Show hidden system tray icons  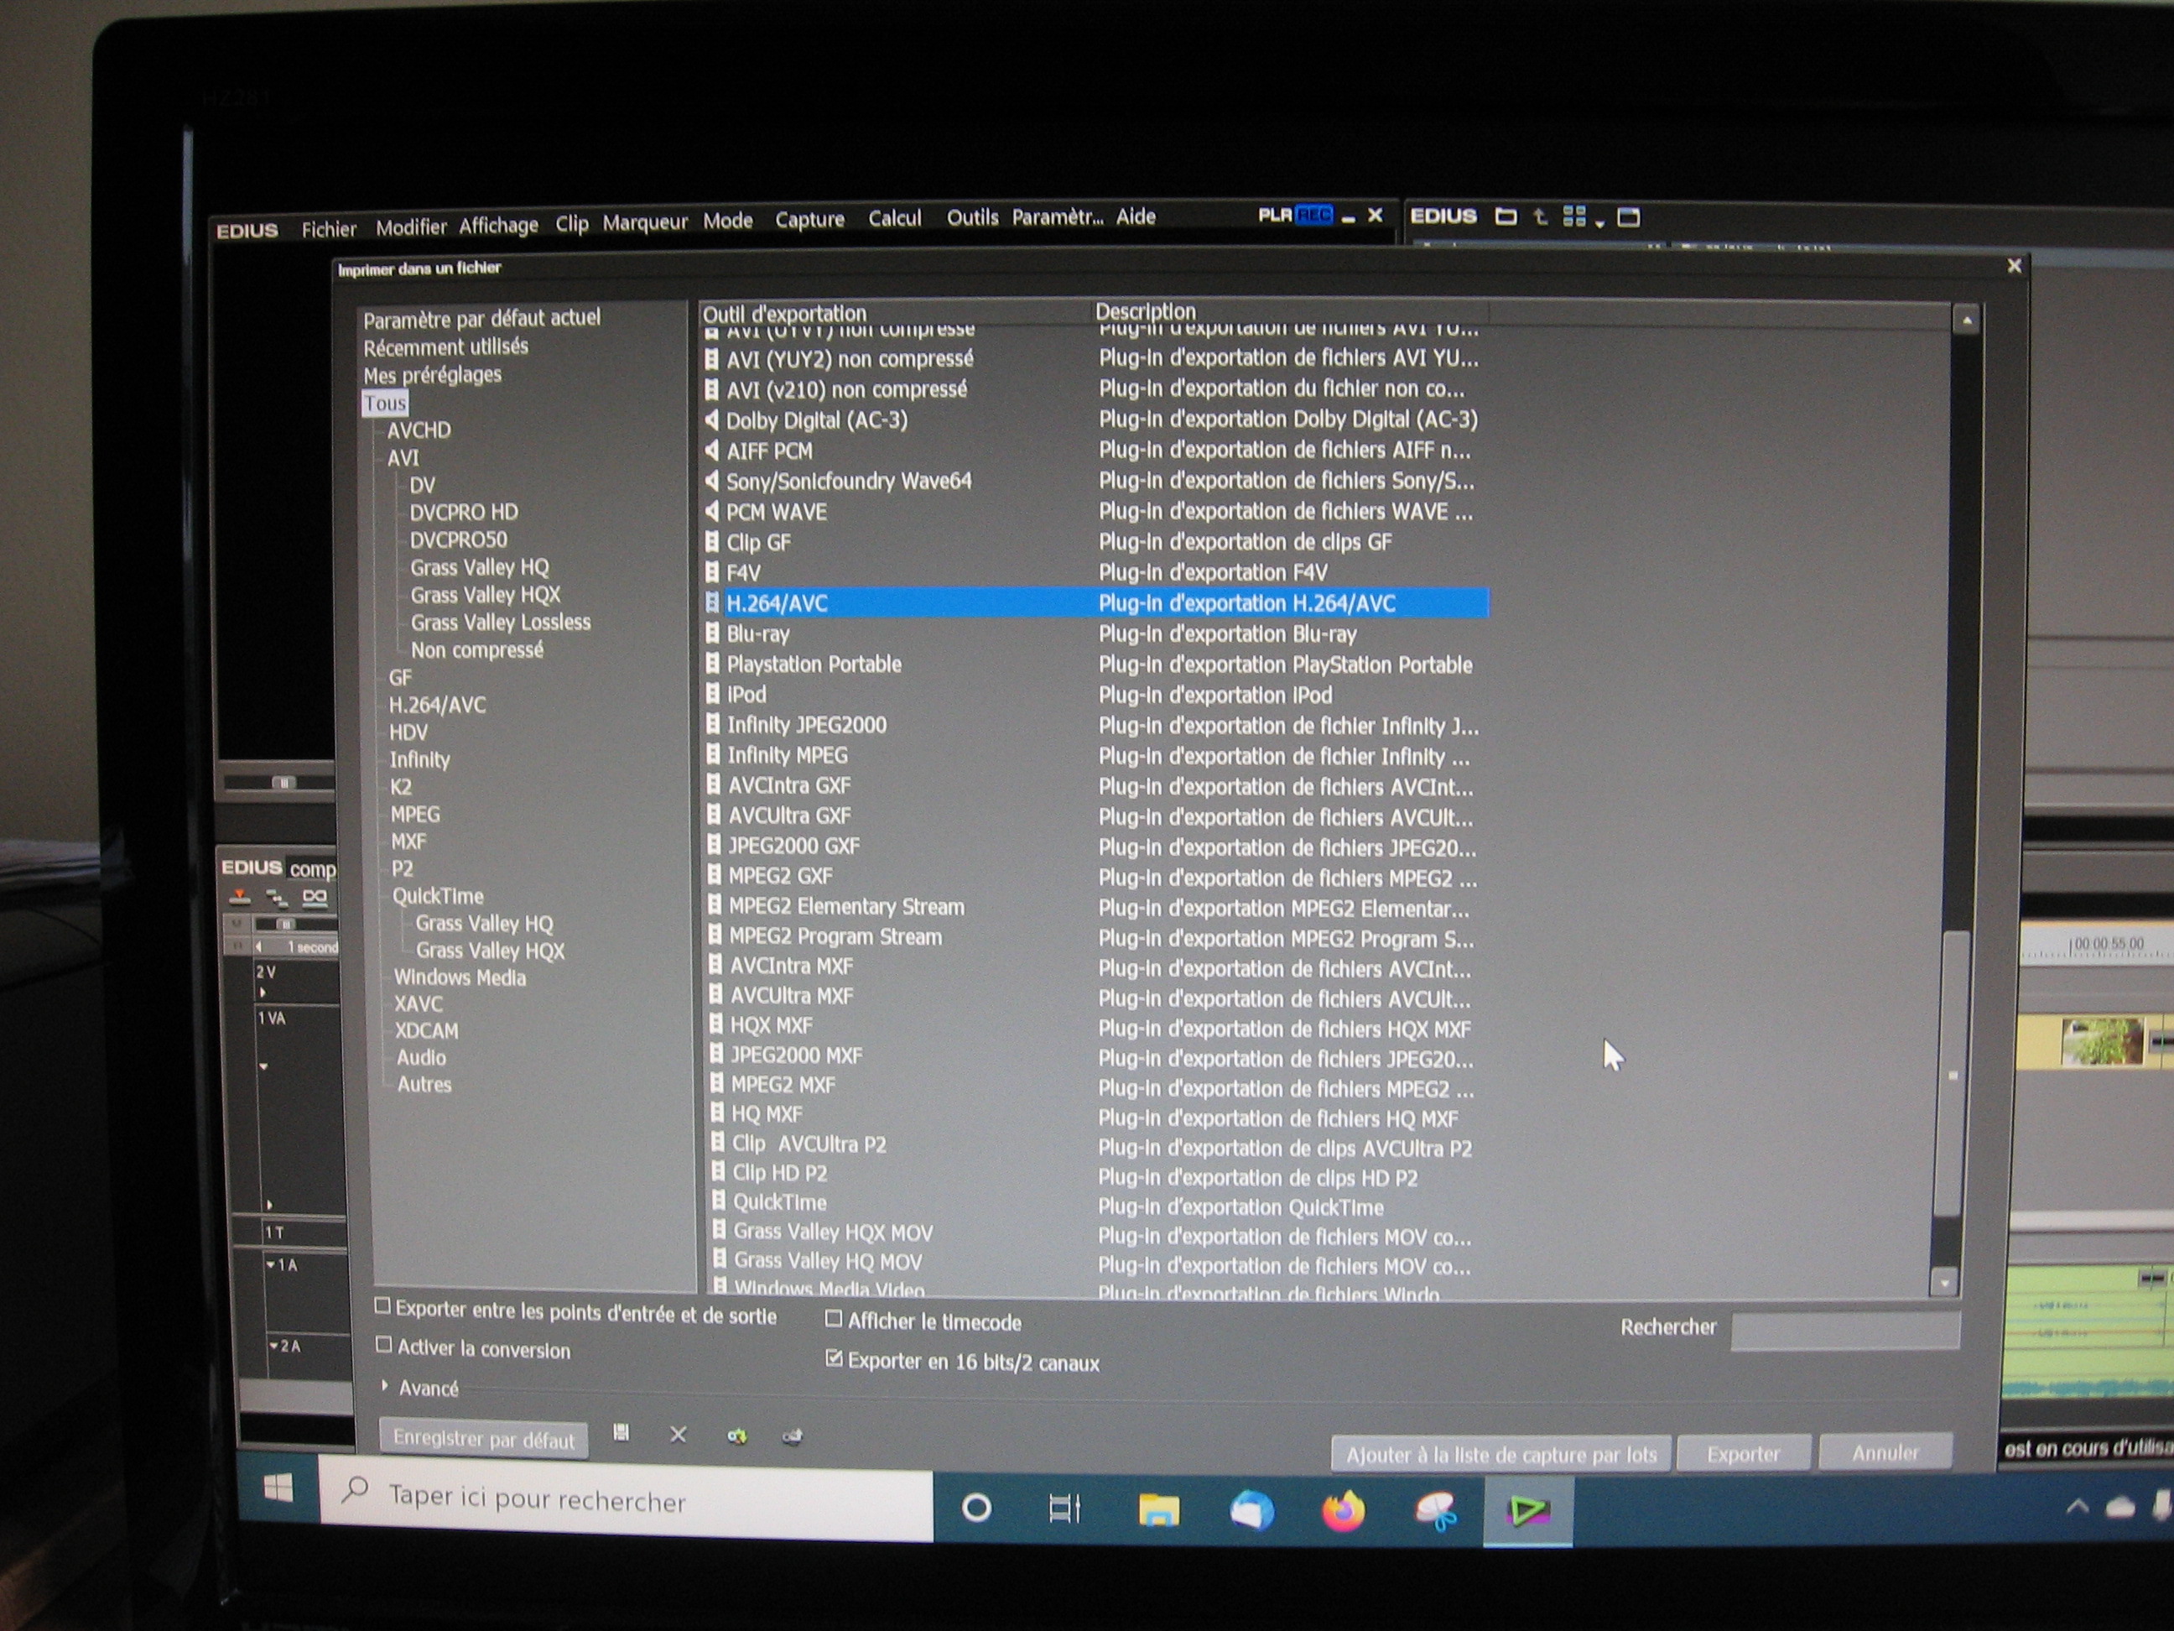[x=2077, y=1506]
